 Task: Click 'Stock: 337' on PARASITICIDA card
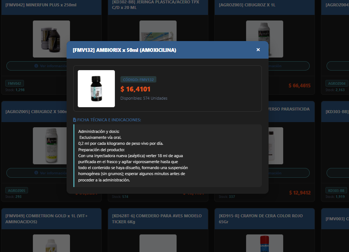(227, 197)
